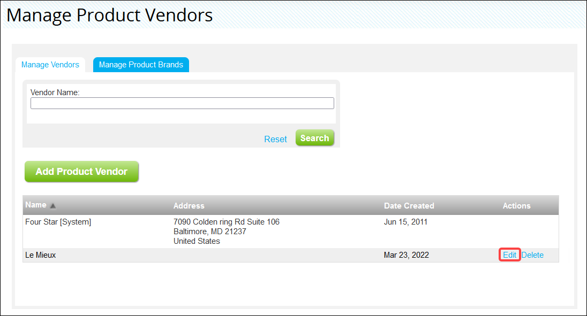Click Delete next to Le Mieux
This screenshot has height=316, width=587.
532,255
